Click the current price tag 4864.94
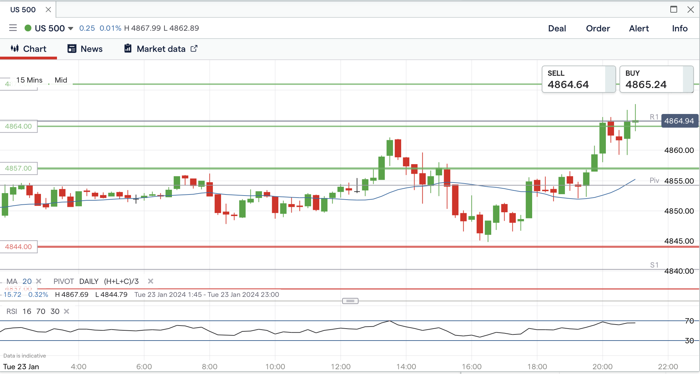Image resolution: width=700 pixels, height=374 pixels. coord(679,121)
